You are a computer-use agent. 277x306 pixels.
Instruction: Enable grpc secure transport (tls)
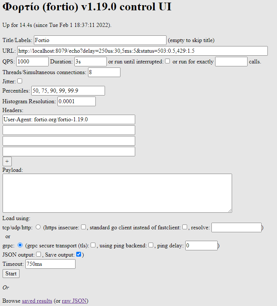[93, 245]
